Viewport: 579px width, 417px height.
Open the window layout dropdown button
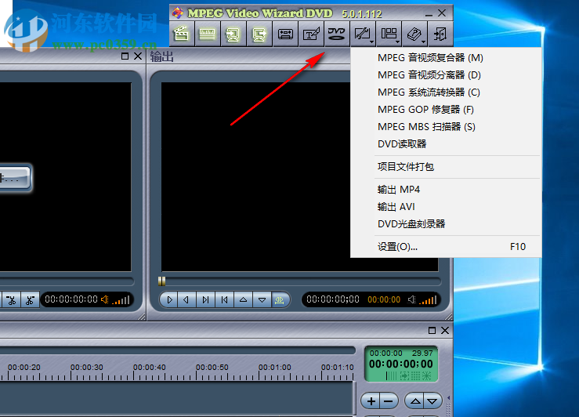pyautogui.click(x=389, y=34)
